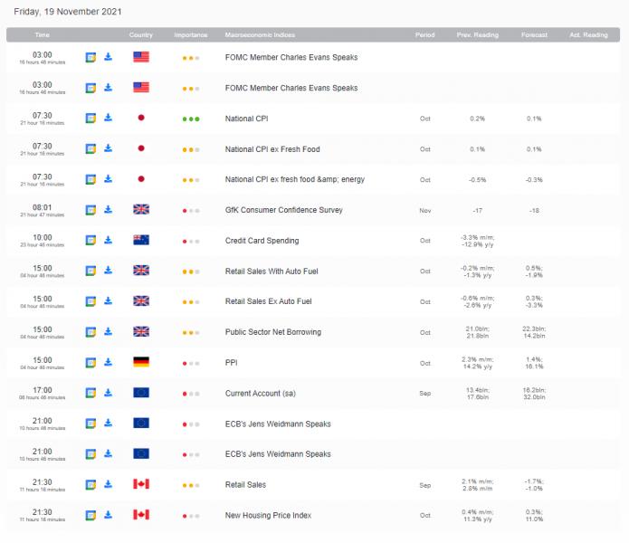The width and height of the screenshot is (629, 543).
Task: Sort by the Time column header
Action: (x=43, y=35)
